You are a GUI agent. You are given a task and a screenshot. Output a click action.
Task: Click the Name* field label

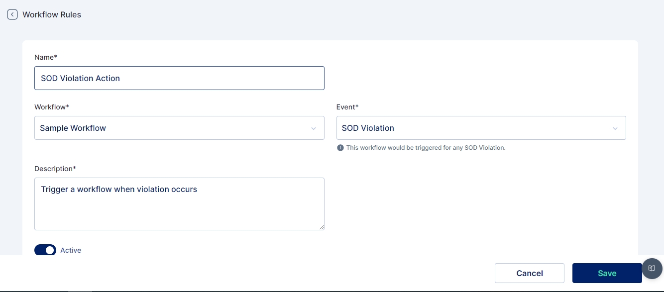(46, 57)
